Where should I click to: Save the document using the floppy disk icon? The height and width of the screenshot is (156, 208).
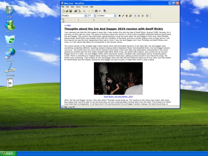(x=71, y=11)
